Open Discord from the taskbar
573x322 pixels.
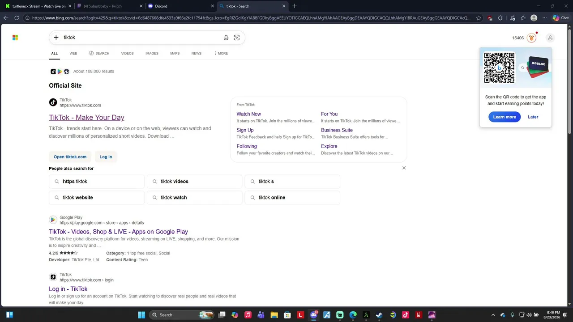pos(313,315)
